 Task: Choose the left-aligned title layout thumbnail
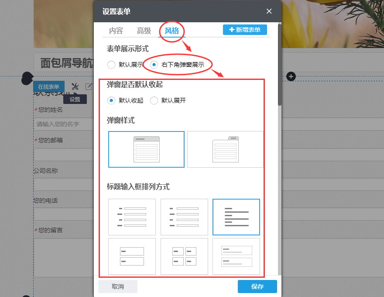pos(236,217)
